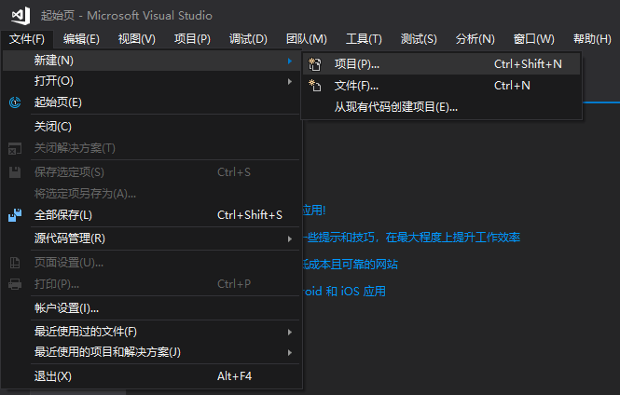Select the 起始页(E) menu entry
The height and width of the screenshot is (395, 620).
click(x=151, y=102)
